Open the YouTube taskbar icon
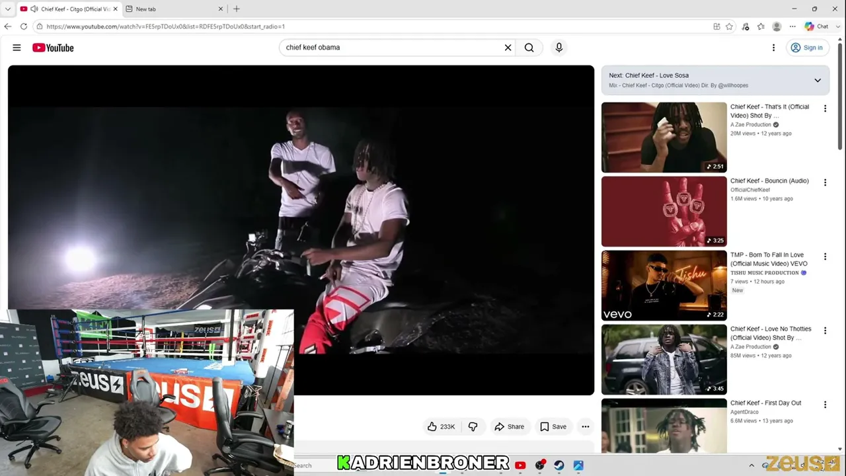The width and height of the screenshot is (846, 476). click(520, 465)
